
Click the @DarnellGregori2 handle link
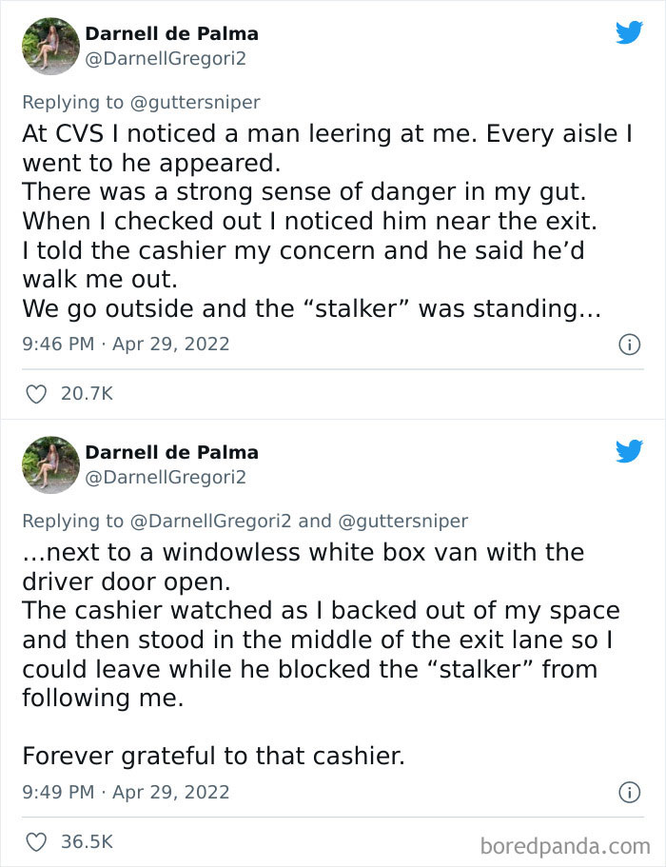[x=162, y=59]
